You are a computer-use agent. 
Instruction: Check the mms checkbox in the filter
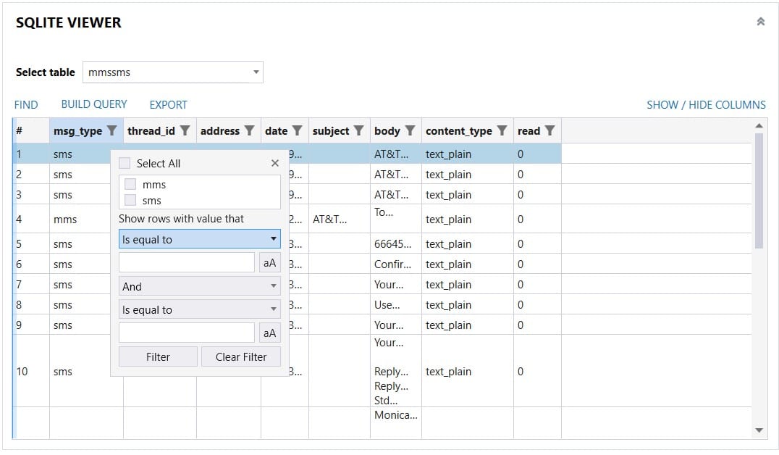(129, 185)
